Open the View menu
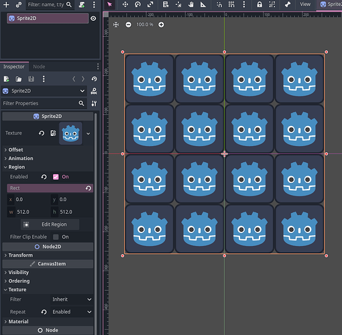Viewport: 342px width, 335px height. (x=305, y=5)
